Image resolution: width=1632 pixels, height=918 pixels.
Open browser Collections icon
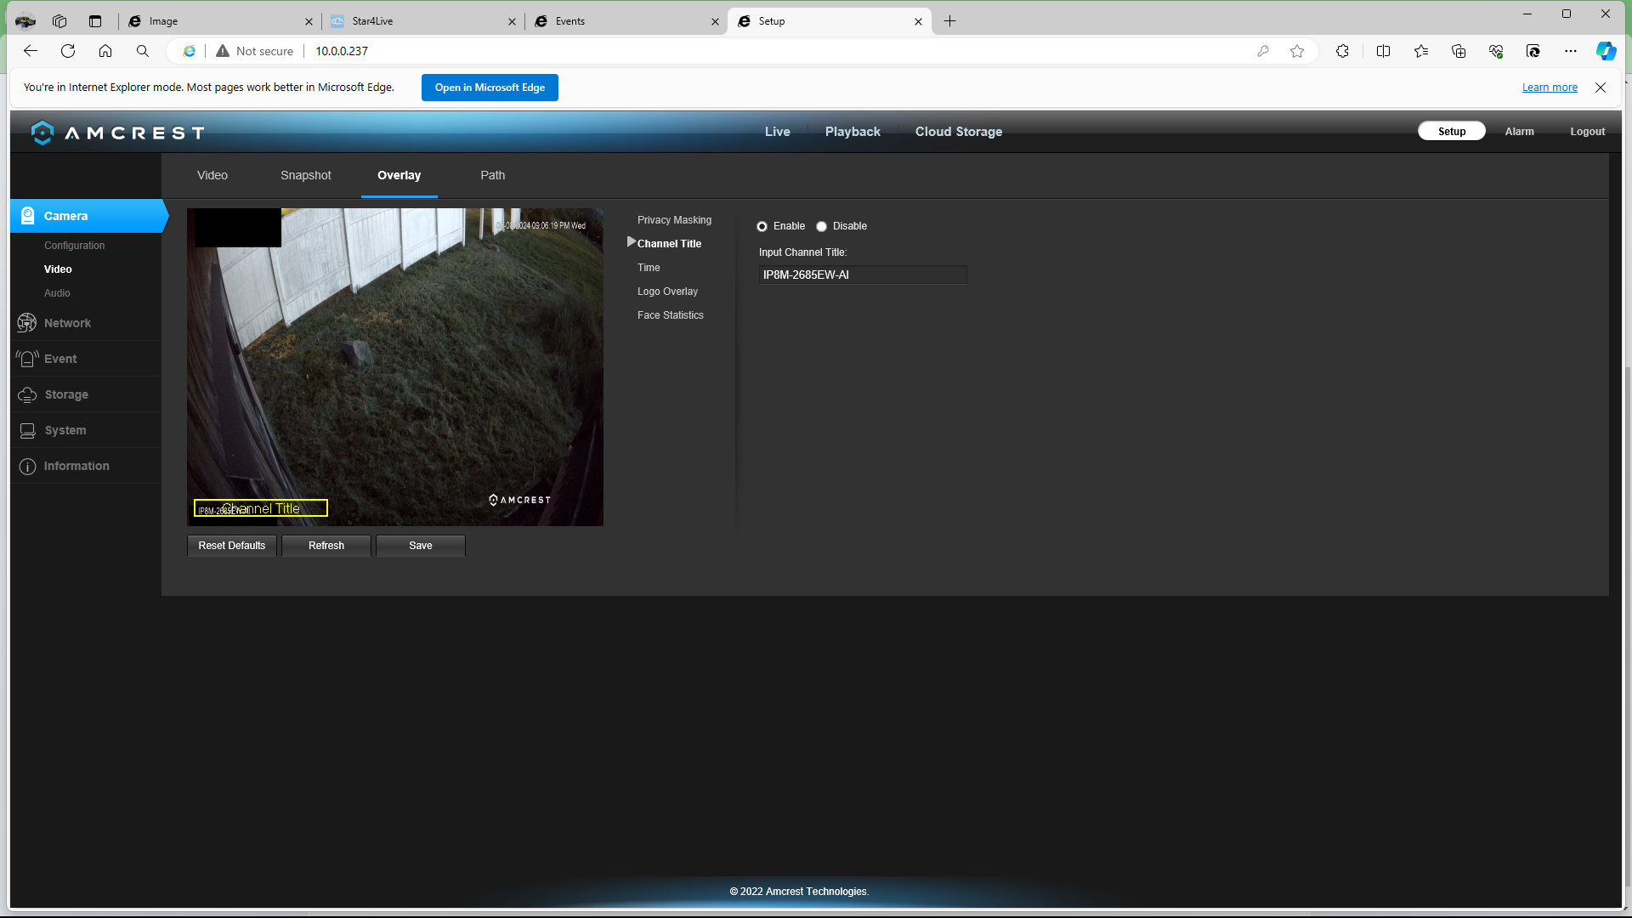click(x=1459, y=51)
